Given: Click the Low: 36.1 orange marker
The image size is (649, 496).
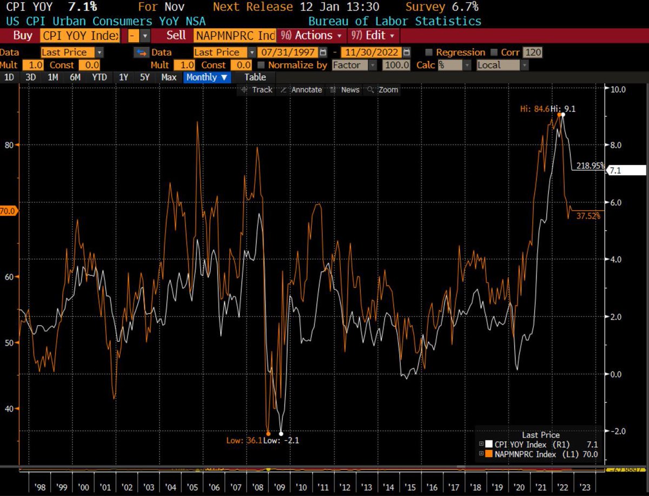Looking at the screenshot, I should 268,434.
